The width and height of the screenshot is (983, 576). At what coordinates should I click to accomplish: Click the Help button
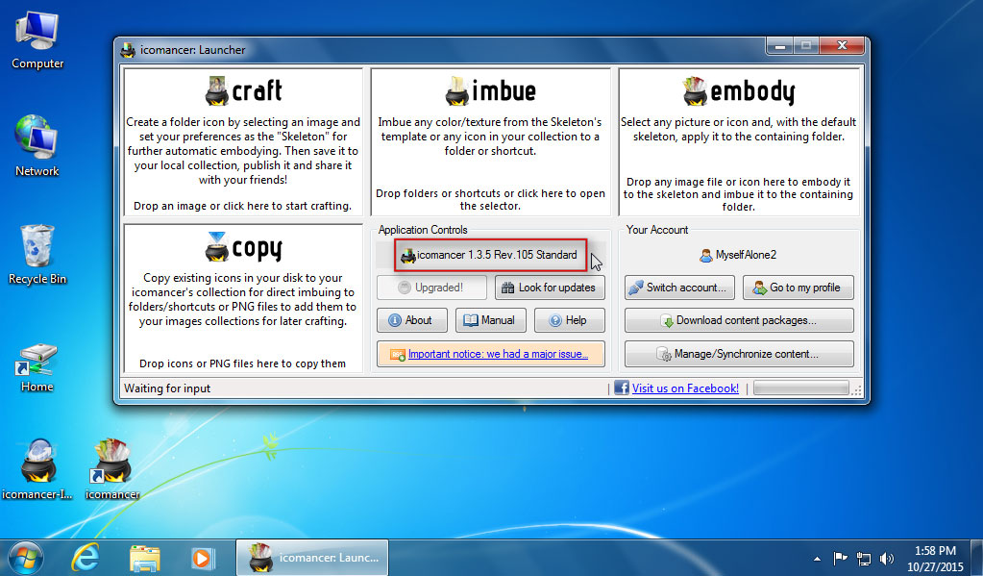pyautogui.click(x=569, y=320)
